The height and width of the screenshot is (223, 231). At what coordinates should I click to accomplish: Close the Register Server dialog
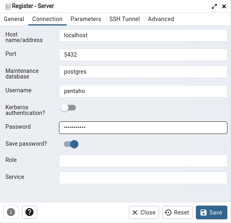click(x=224, y=6)
